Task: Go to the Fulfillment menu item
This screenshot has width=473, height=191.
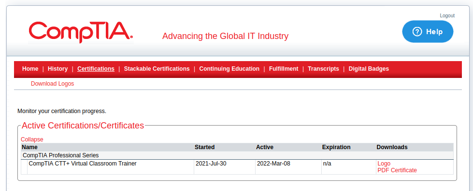Action: pos(284,69)
